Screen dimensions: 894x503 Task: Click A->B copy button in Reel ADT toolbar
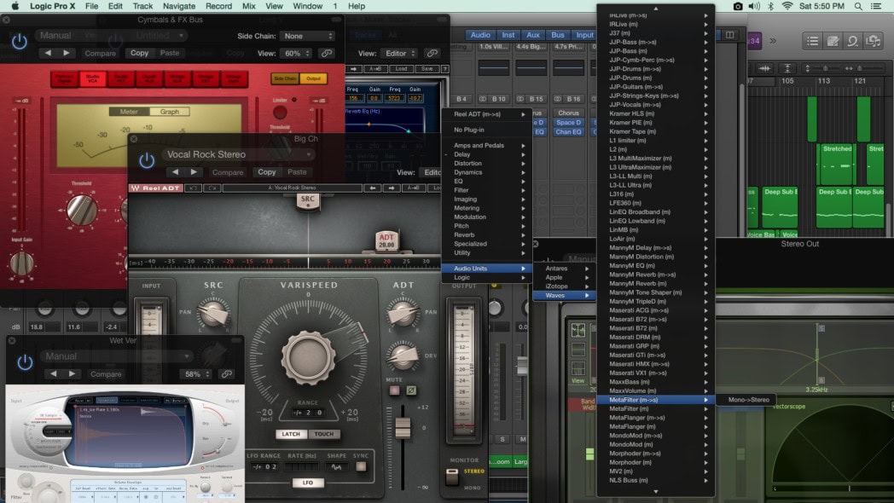pyautogui.click(x=414, y=188)
